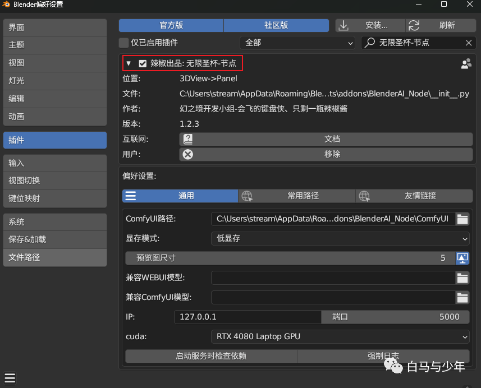Open 视图切换 preferences section

point(55,181)
